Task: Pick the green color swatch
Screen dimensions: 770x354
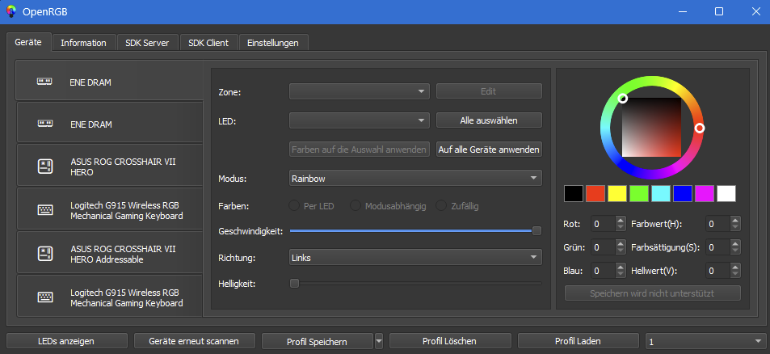Action: tap(639, 193)
